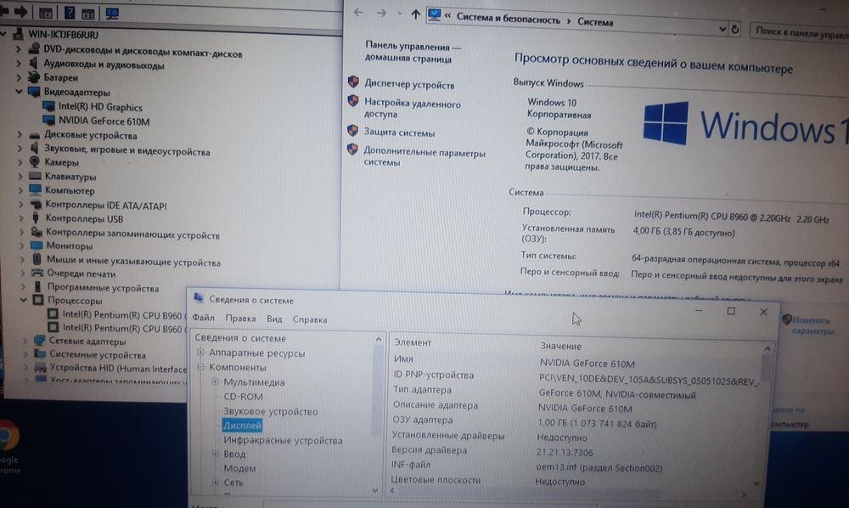Click the Мониторы monitor icon

coord(37,246)
